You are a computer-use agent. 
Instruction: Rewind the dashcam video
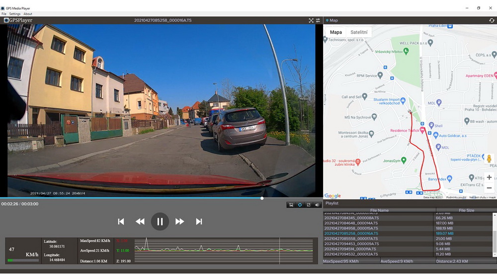140,222
